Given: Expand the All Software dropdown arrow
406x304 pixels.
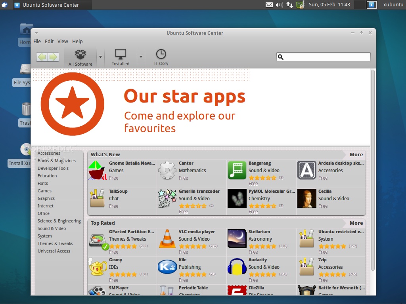Looking at the screenshot, I should pyautogui.click(x=100, y=57).
